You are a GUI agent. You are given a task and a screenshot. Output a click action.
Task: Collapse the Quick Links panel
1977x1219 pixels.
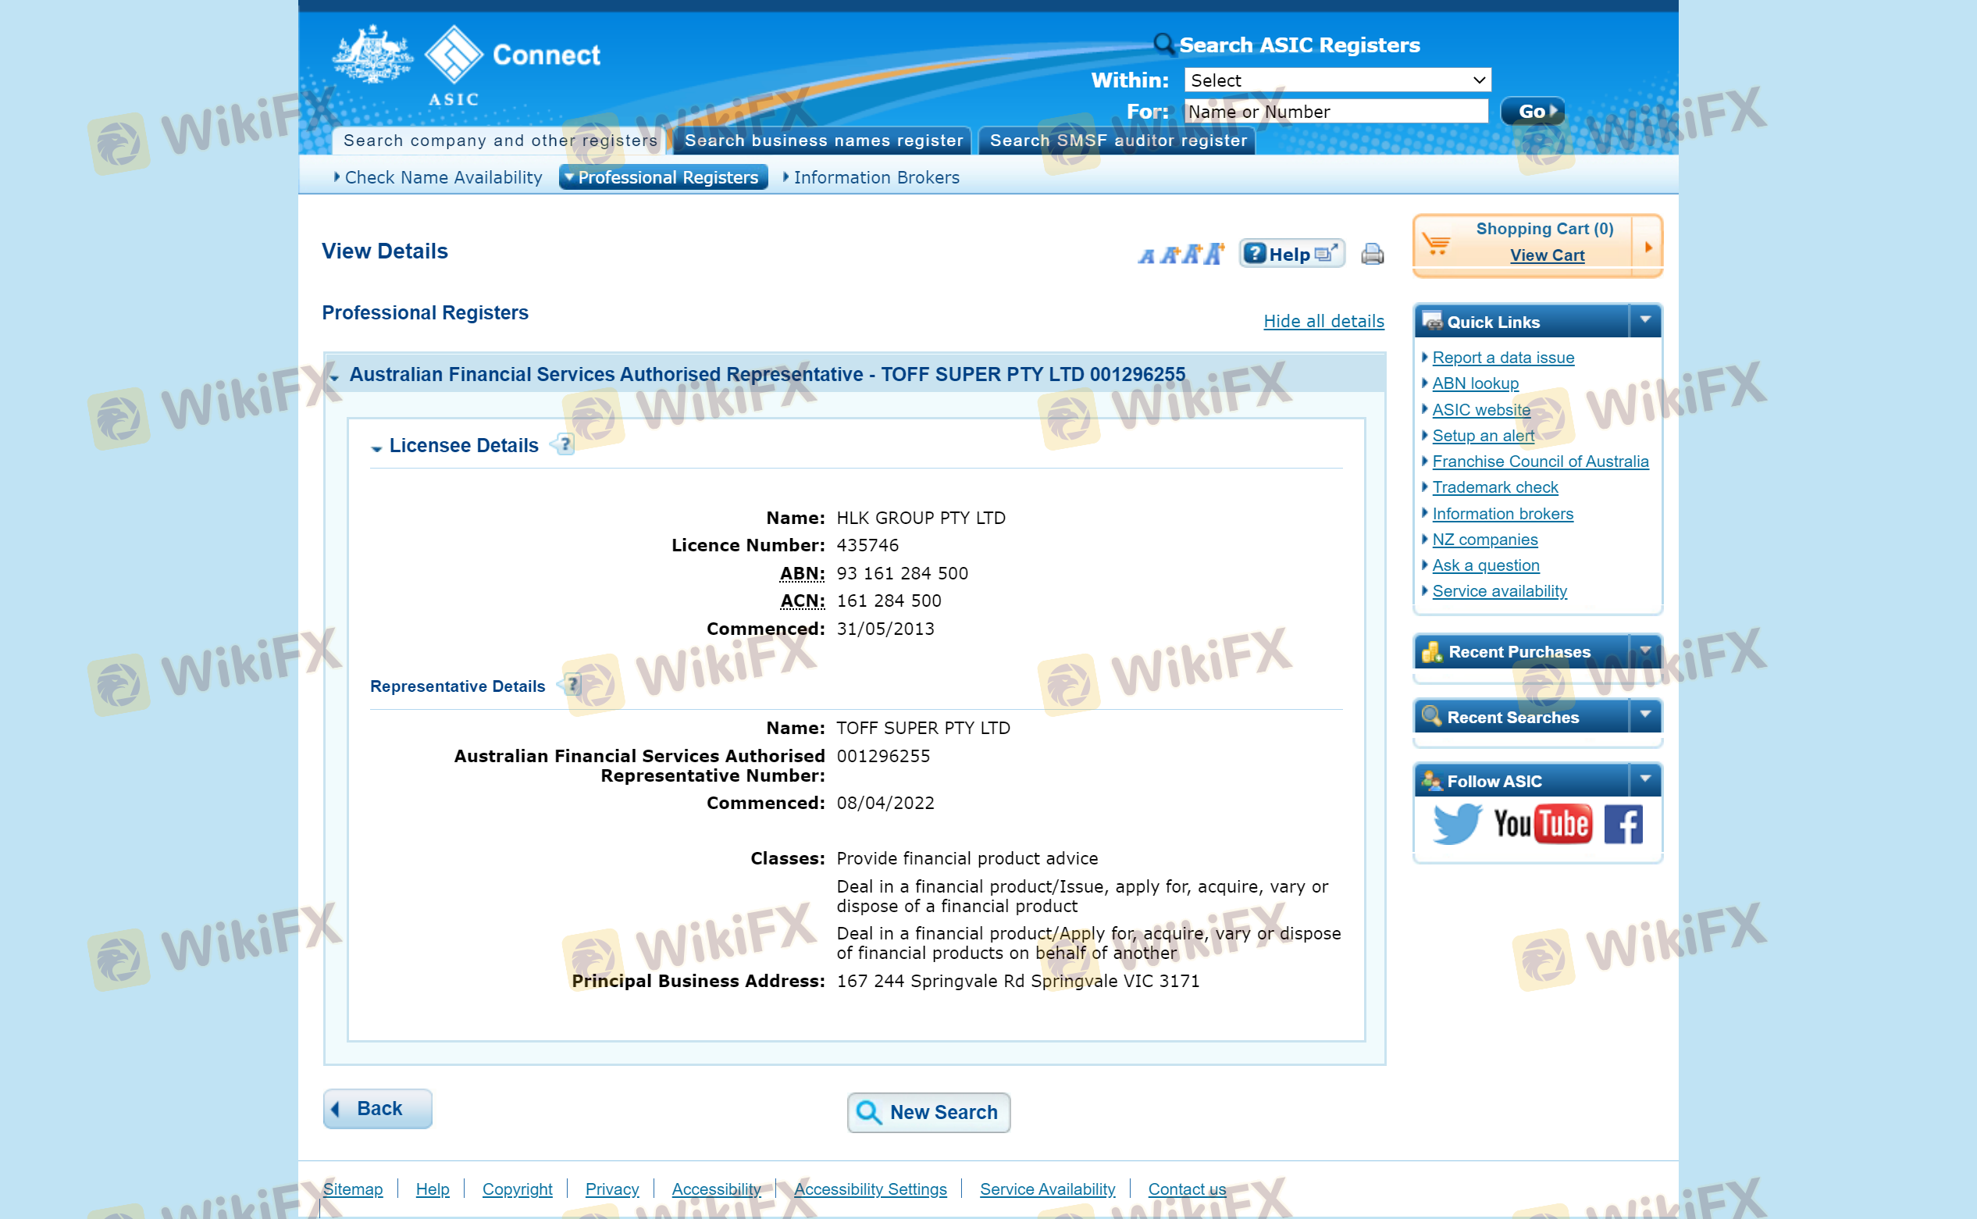[1644, 321]
